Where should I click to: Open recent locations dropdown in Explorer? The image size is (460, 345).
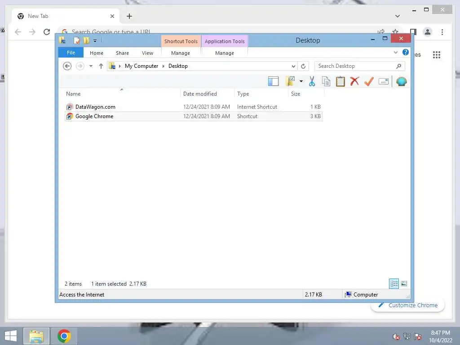point(91,66)
